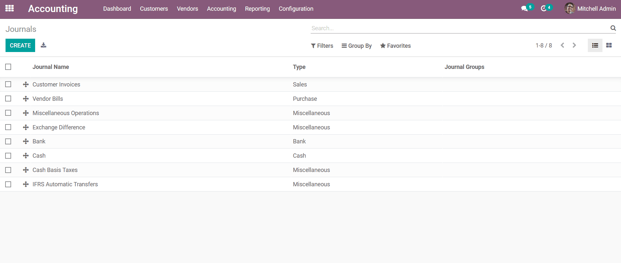621x263 pixels.
Task: Go to previous page with left arrow
Action: tap(562, 46)
